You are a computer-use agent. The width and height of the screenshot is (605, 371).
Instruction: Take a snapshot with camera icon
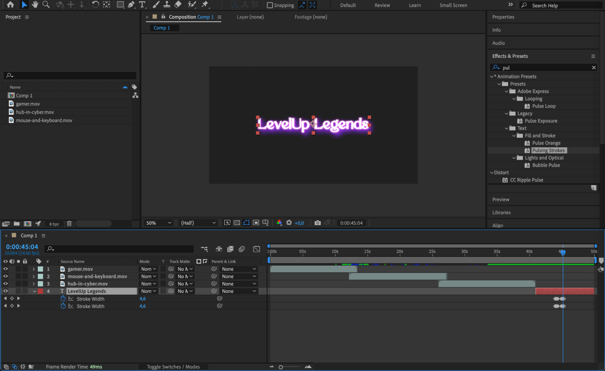click(x=317, y=223)
